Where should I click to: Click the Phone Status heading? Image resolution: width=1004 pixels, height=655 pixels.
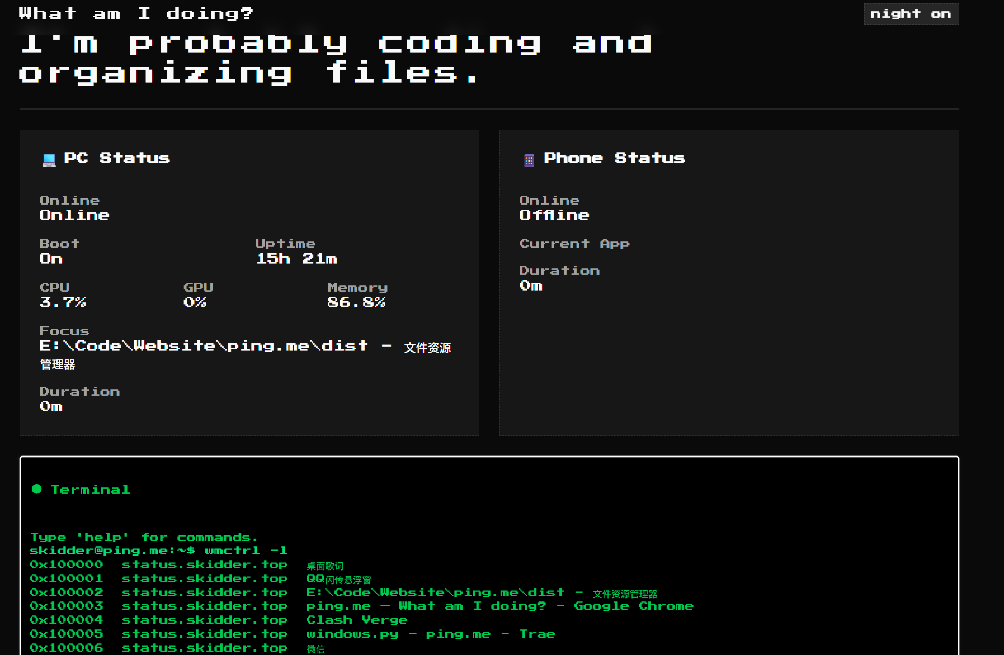click(614, 158)
